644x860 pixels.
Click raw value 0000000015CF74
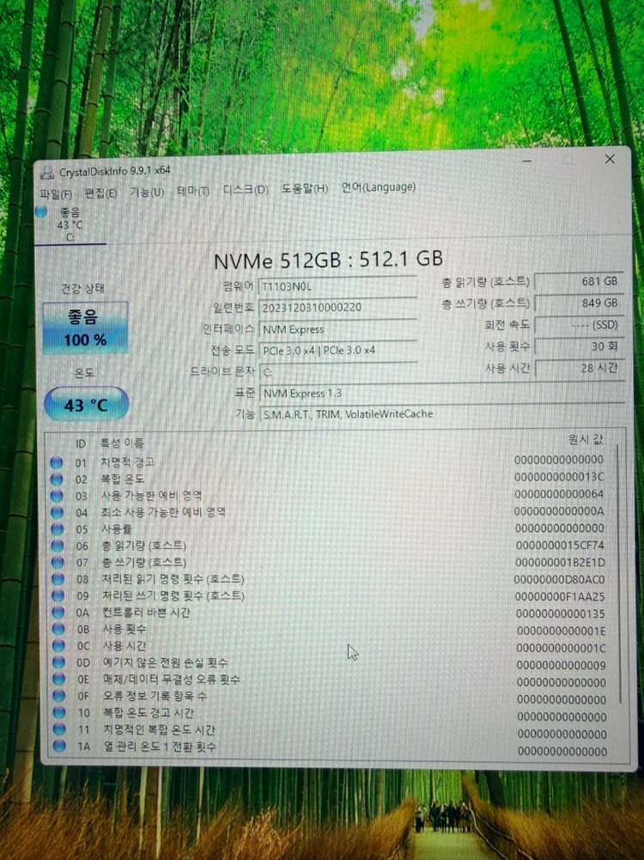(x=560, y=546)
